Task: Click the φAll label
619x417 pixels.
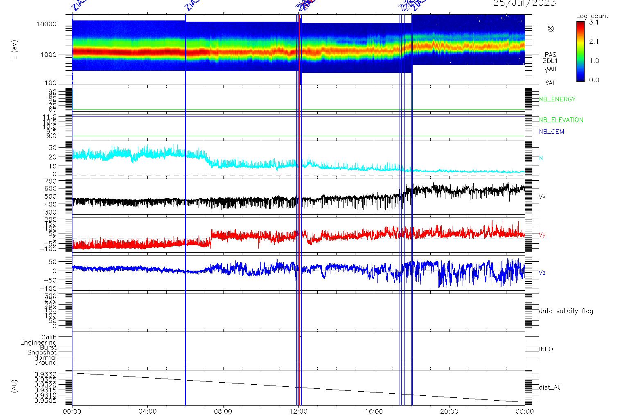Action: 551,69
